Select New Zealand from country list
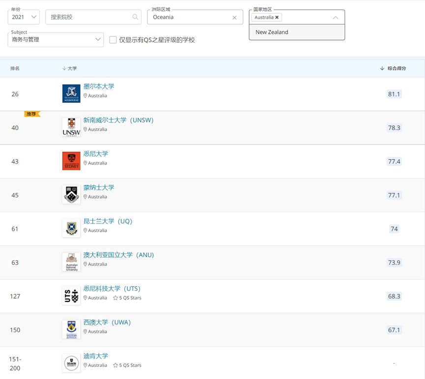This screenshot has width=425, height=379. click(x=297, y=32)
